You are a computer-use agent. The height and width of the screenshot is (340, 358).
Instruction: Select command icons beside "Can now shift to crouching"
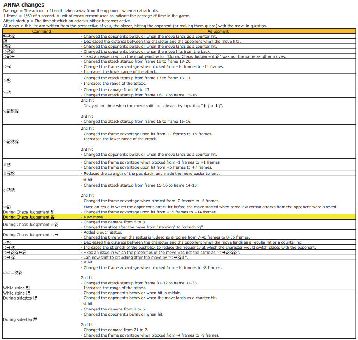coord(9,257)
